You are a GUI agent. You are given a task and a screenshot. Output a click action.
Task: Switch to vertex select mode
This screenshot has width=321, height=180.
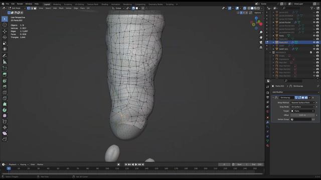coord(29,8)
